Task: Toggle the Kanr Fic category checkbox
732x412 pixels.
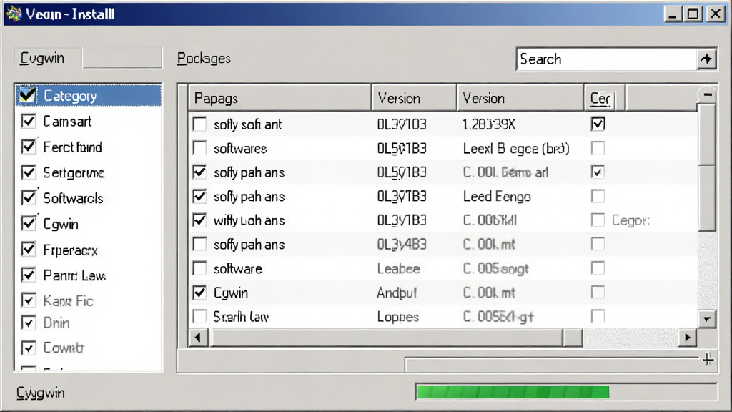Action: pyautogui.click(x=29, y=300)
